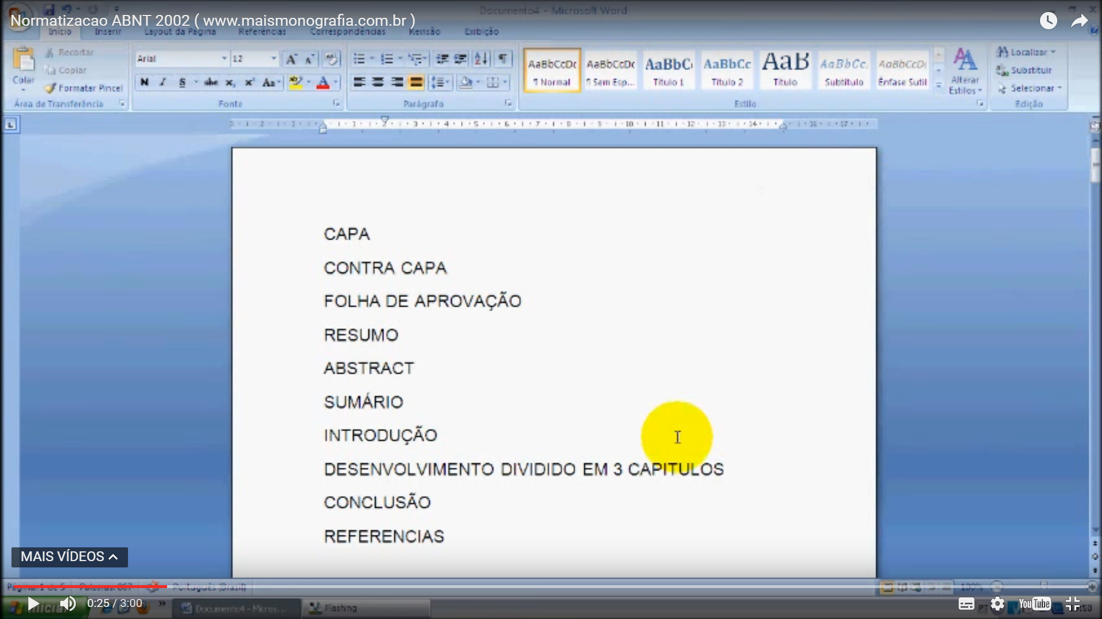The image size is (1102, 619).
Task: Toggle superscript formatting
Action: click(x=249, y=83)
